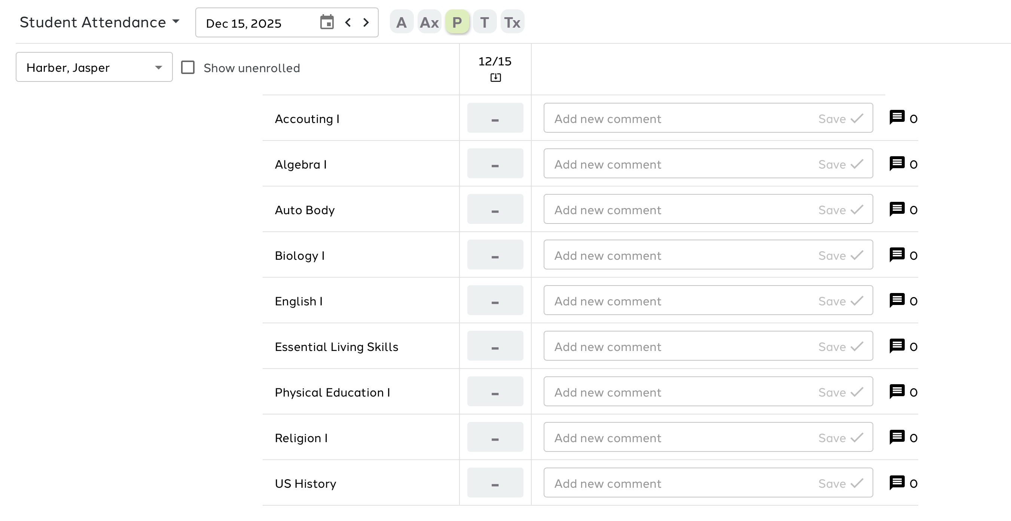
Task: View comments icon for US History
Action: [x=897, y=483]
